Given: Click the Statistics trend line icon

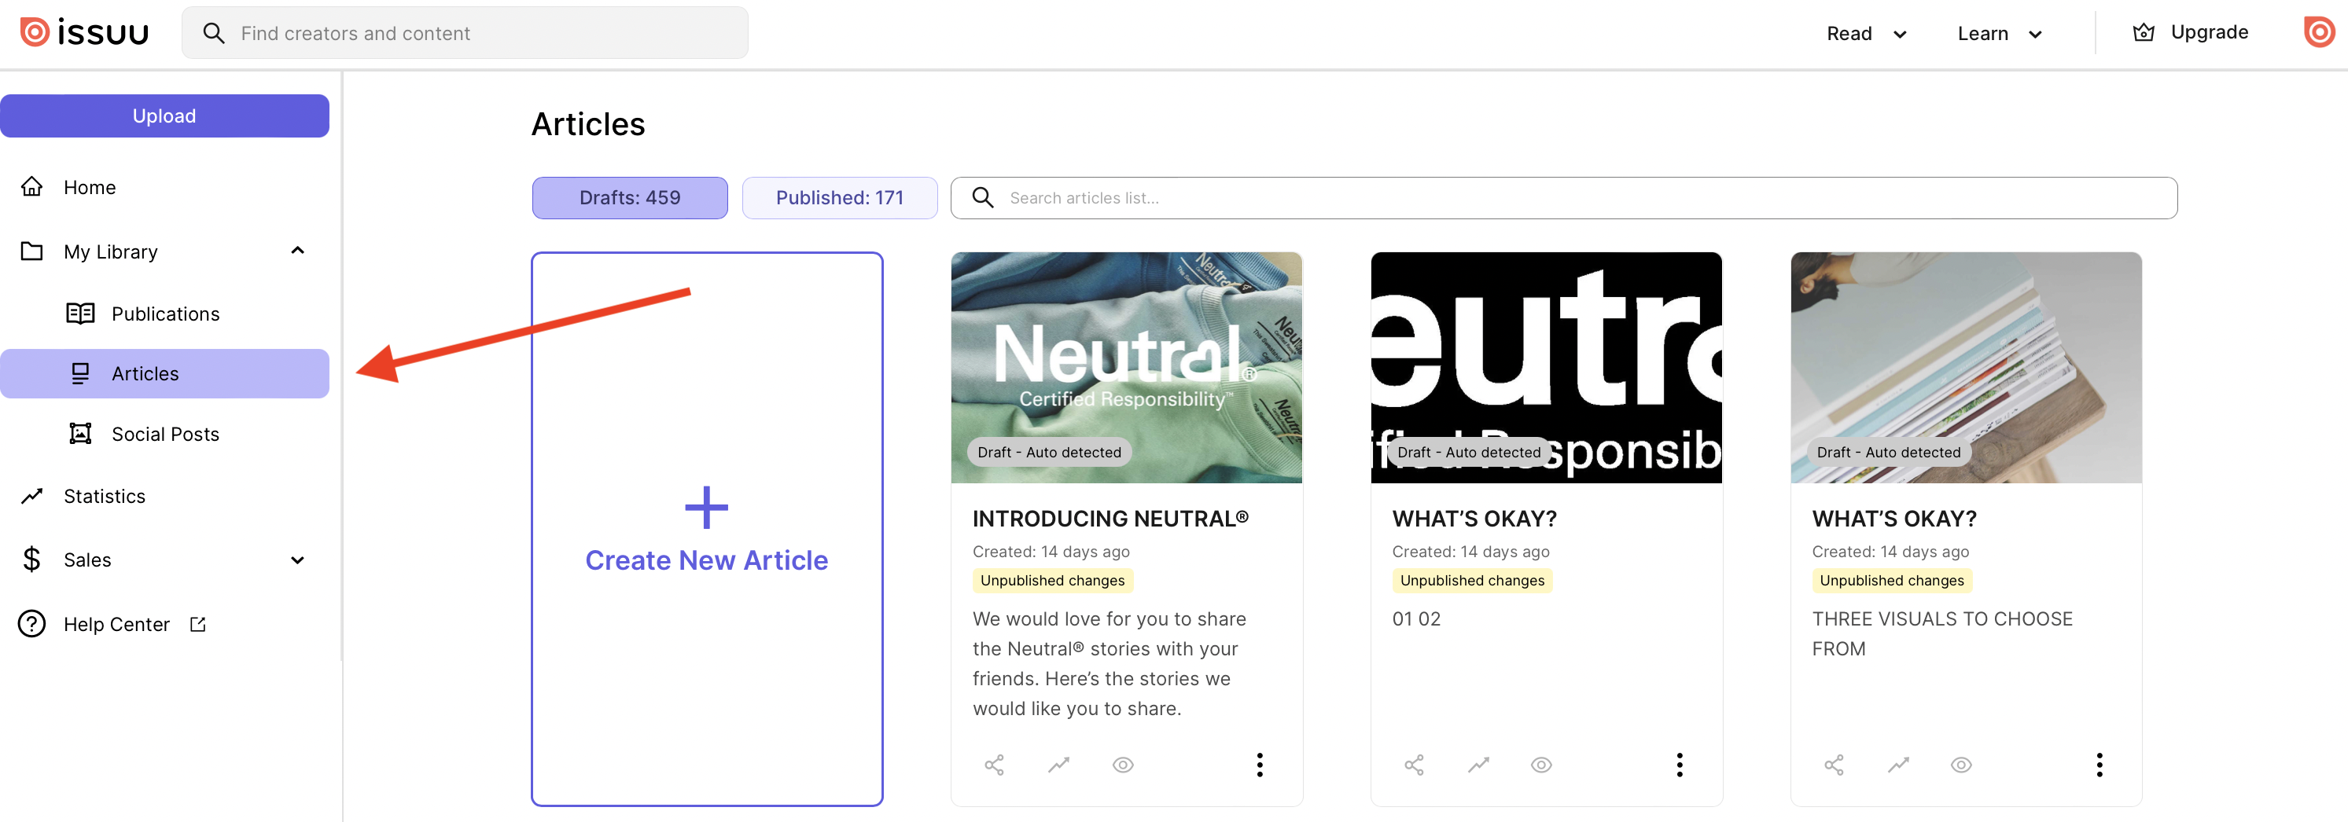Looking at the screenshot, I should pos(32,497).
